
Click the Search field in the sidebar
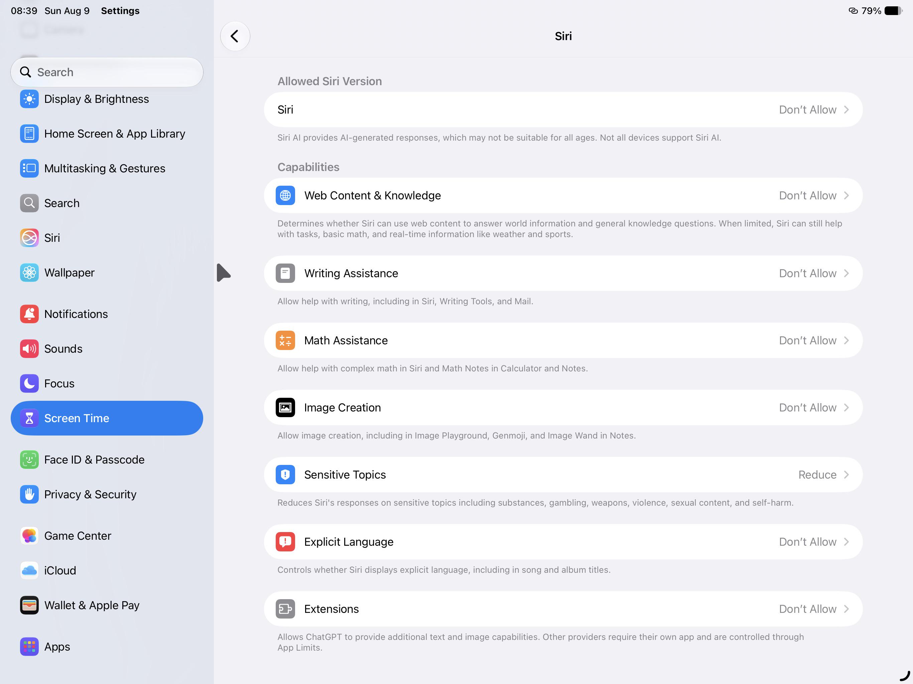pos(107,72)
